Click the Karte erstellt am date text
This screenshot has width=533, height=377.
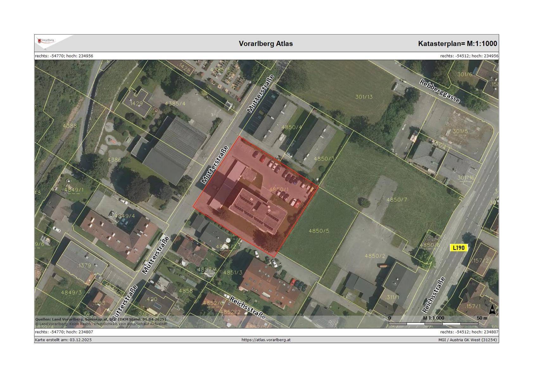pyautogui.click(x=63, y=340)
